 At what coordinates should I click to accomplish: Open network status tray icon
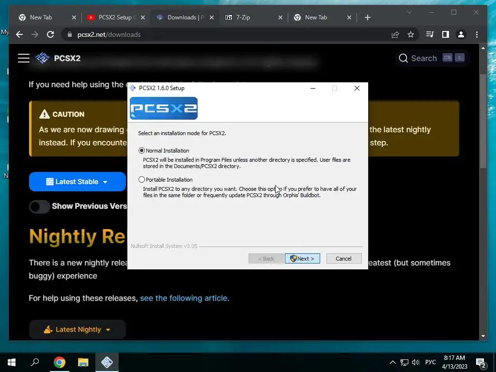[404, 362]
